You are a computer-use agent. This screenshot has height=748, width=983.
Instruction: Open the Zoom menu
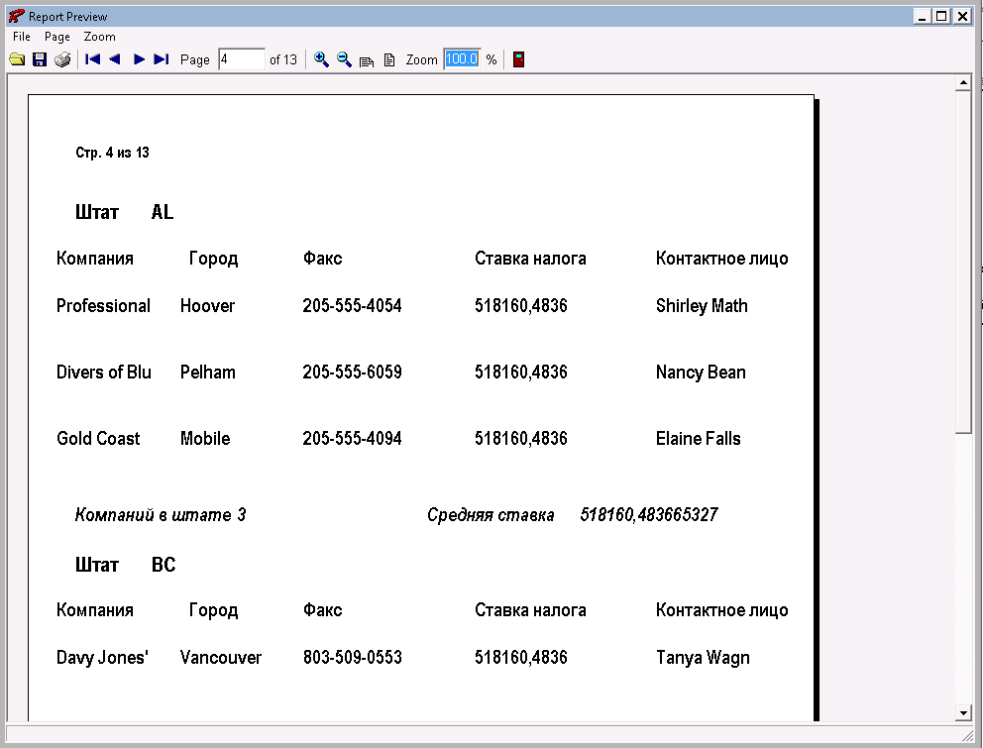pyautogui.click(x=99, y=37)
